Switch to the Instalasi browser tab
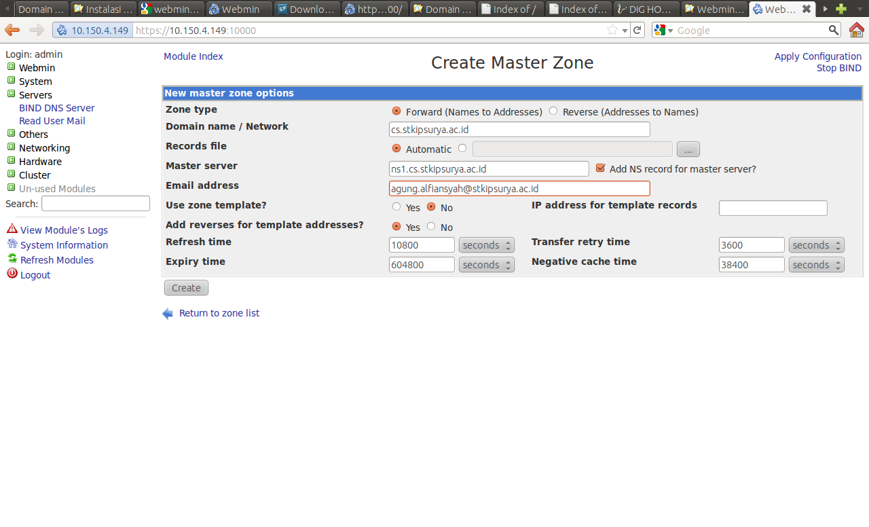The width and height of the screenshot is (869, 527). [103, 10]
